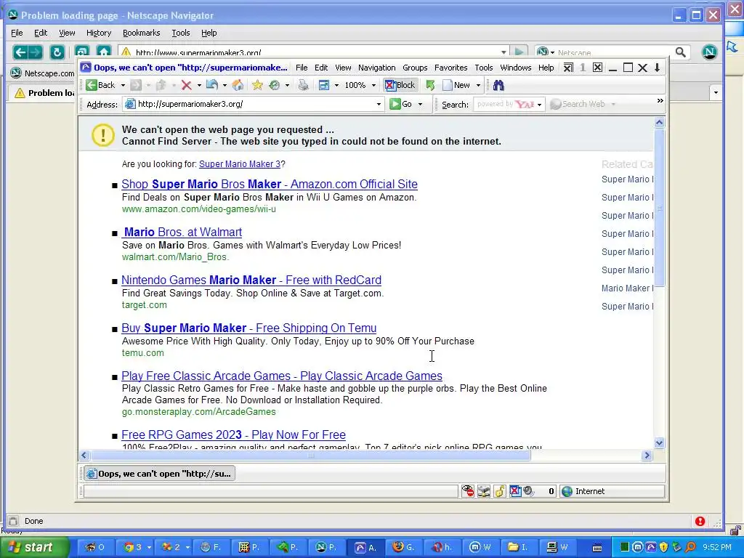Toggle the sound speaker status icon
The width and height of the screenshot is (744, 558).
tap(528, 491)
